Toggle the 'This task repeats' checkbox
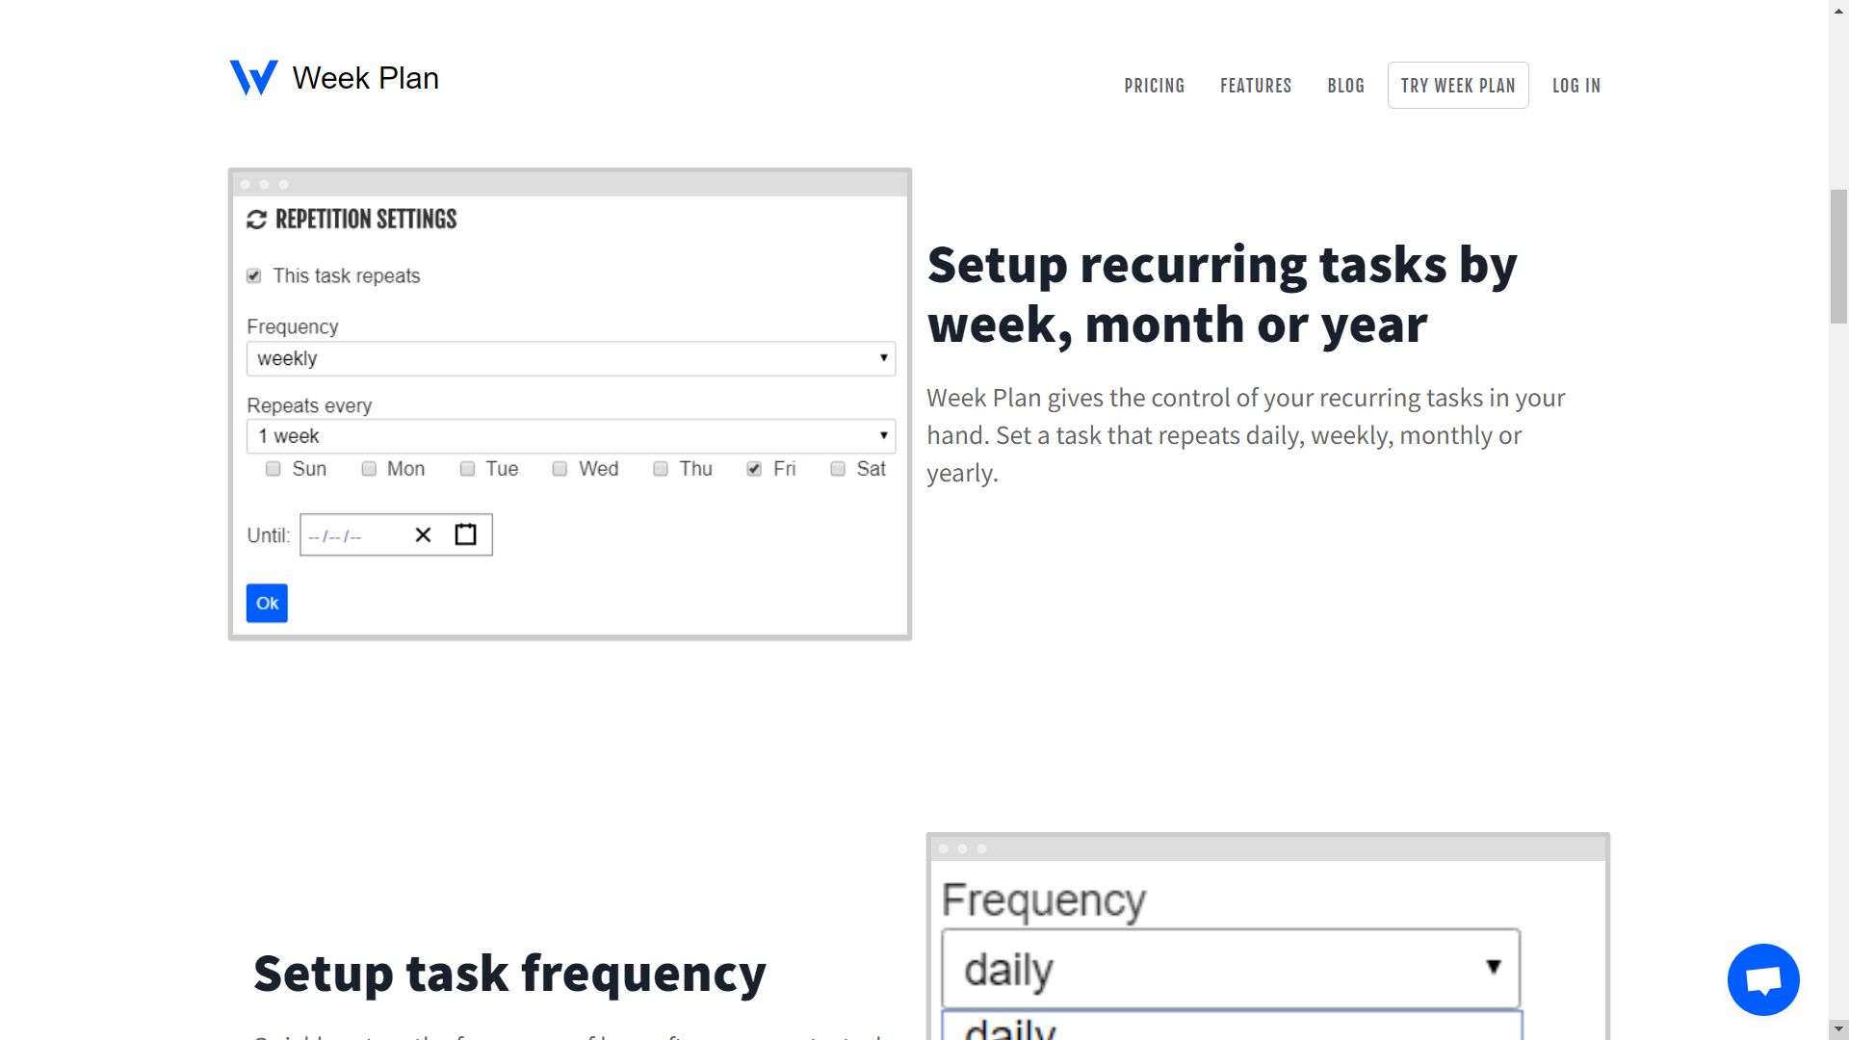 point(254,276)
